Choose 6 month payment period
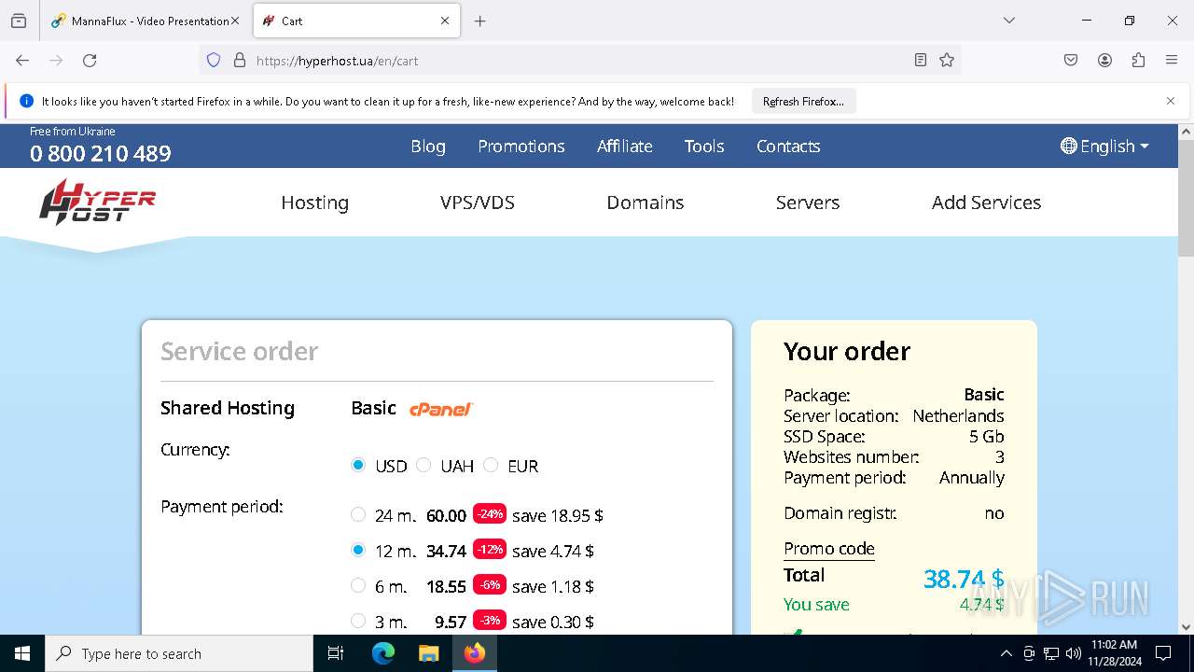 coord(358,585)
